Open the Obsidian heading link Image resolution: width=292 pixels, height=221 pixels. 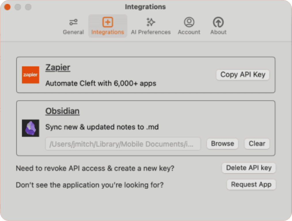[x=62, y=111]
